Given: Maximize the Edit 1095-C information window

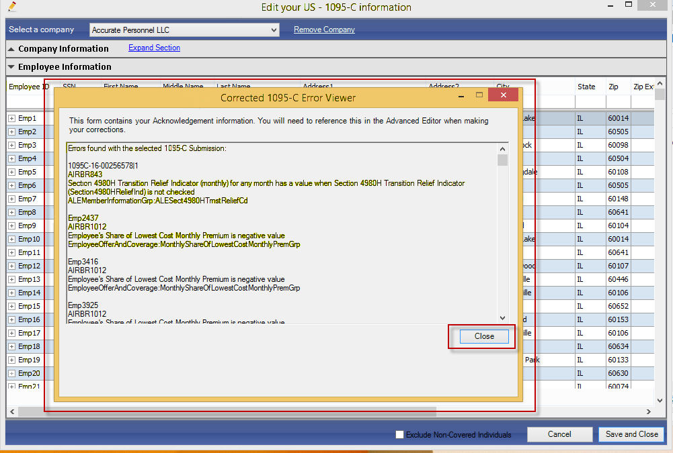Looking at the screenshot, I should (x=629, y=5).
